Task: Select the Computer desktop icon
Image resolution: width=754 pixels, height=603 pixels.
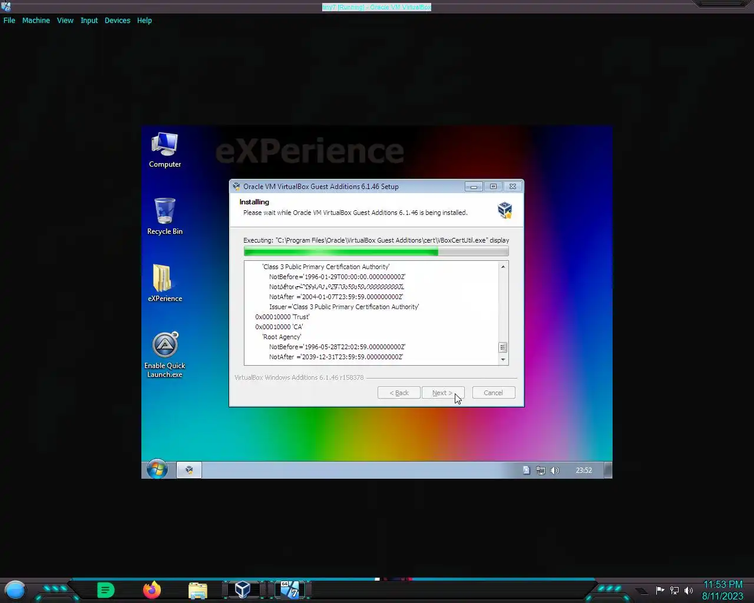Action: (165, 150)
